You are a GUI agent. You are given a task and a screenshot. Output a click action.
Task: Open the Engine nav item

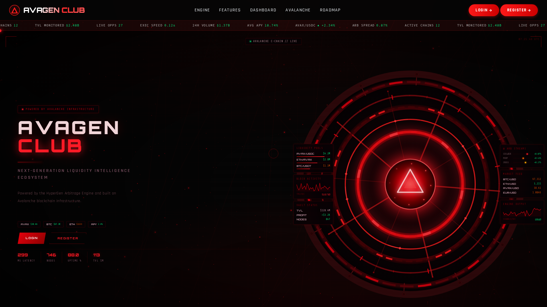tap(202, 10)
